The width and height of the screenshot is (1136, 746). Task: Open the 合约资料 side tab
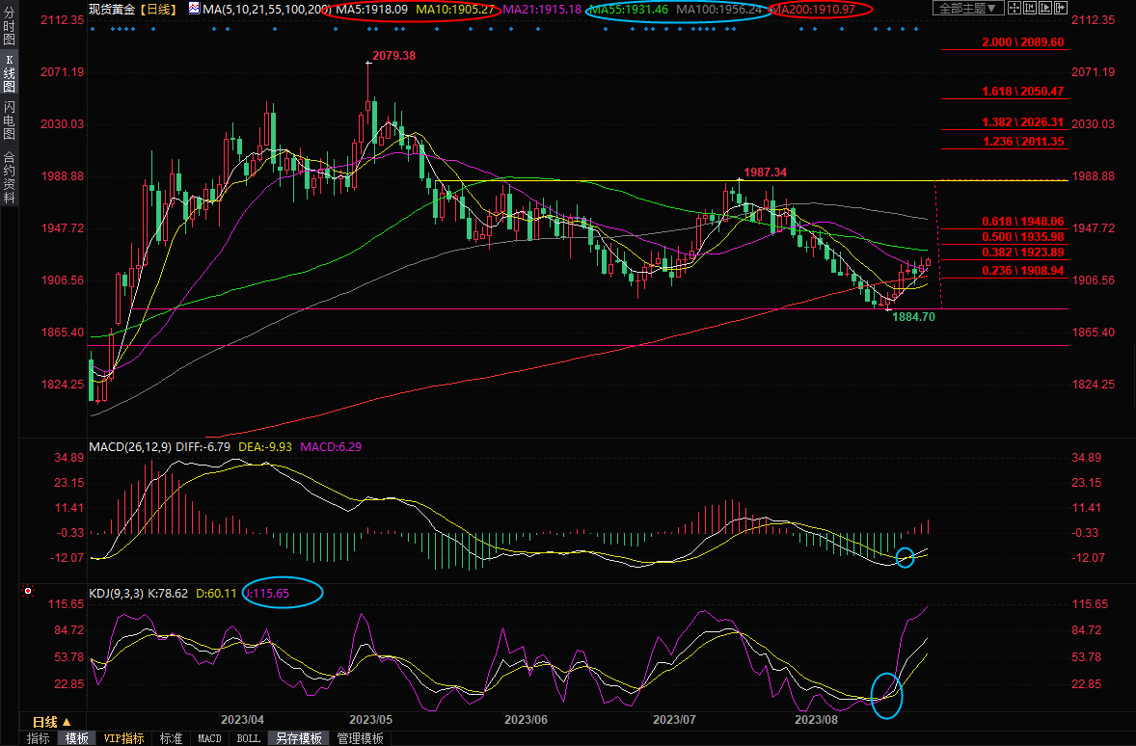tap(9, 175)
